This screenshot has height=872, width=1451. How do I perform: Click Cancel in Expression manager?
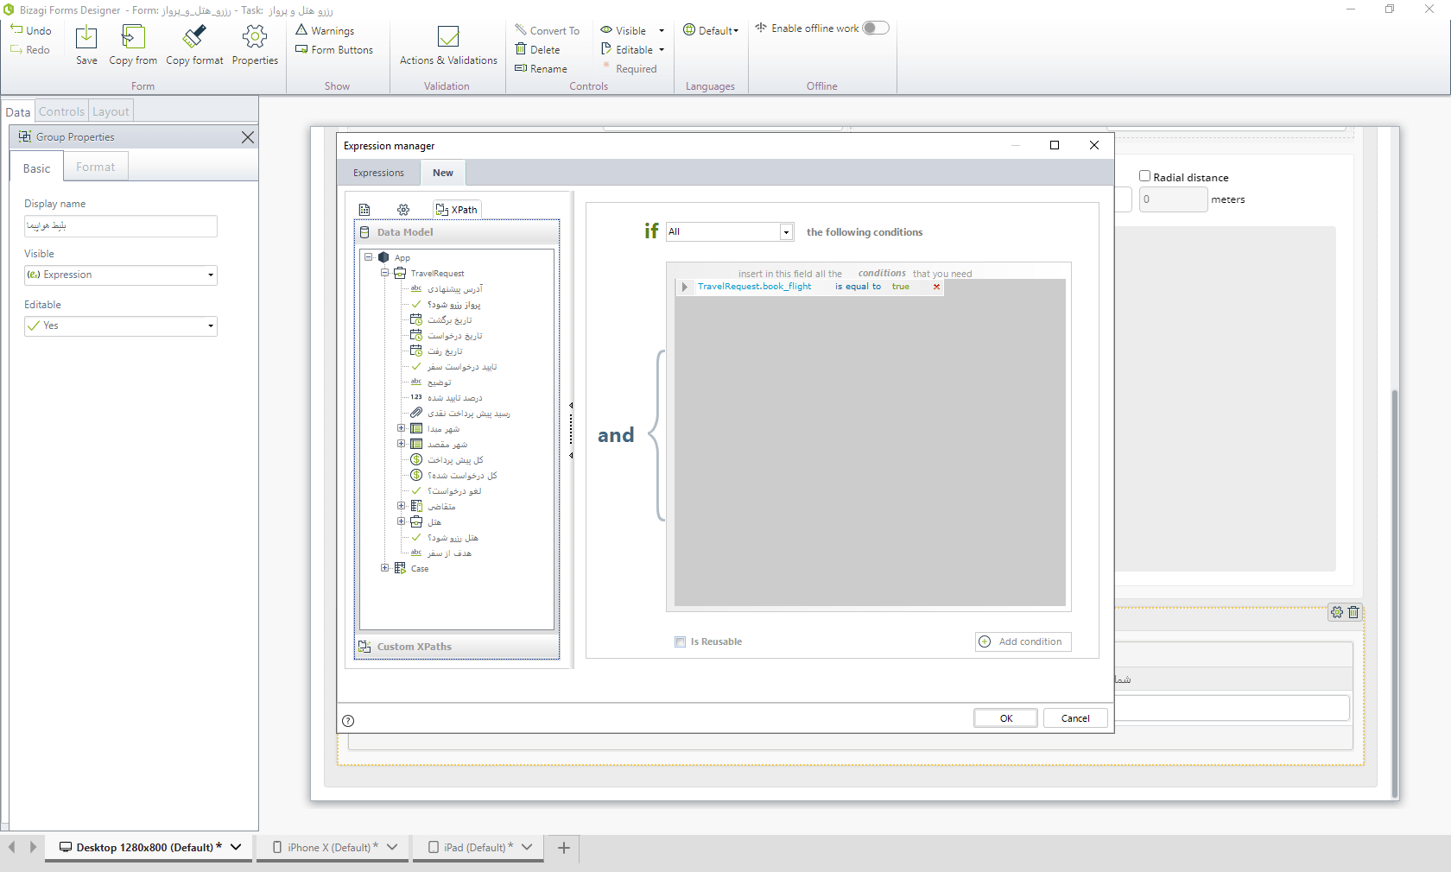click(x=1075, y=718)
